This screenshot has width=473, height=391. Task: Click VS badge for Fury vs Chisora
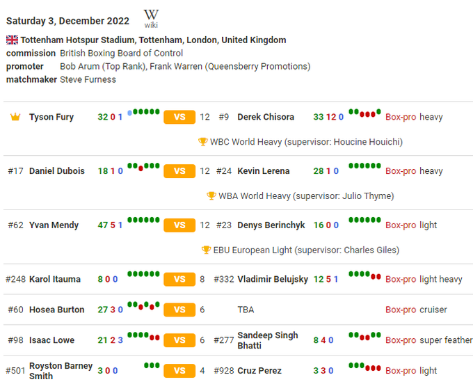pos(179,117)
